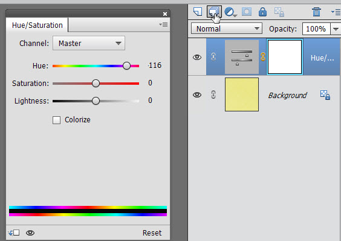Click the Lightness slider handle
Image resolution: width=341 pixels, height=241 pixels.
[x=96, y=101]
